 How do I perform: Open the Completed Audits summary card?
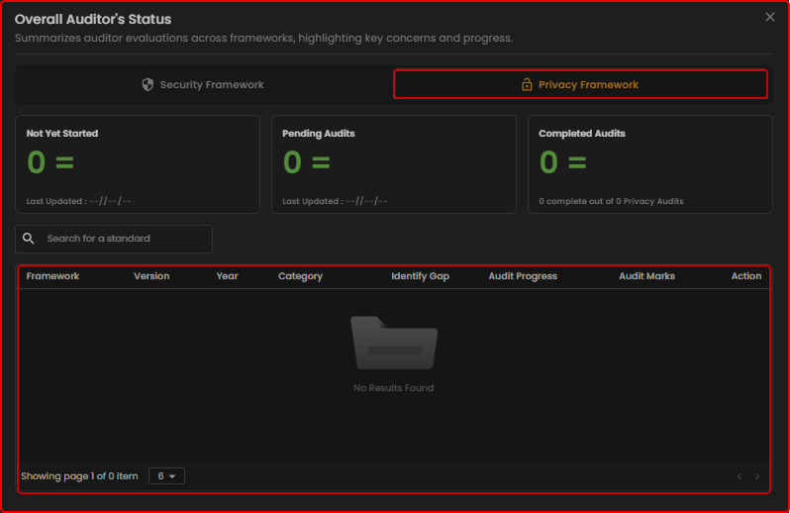click(649, 164)
